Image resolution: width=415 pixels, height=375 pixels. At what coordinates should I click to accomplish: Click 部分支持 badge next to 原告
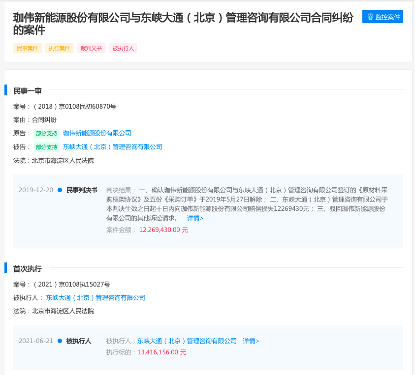pyautogui.click(x=47, y=134)
